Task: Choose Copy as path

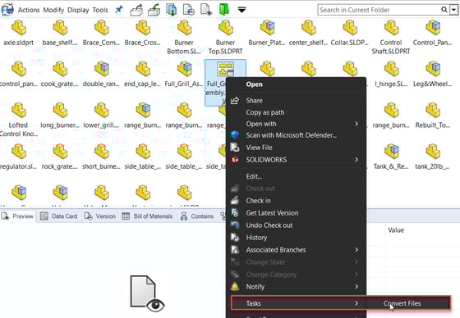Action: (297, 112)
